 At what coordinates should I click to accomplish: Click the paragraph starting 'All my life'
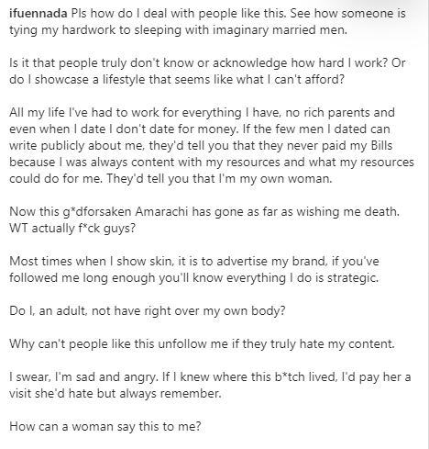[x=212, y=145]
